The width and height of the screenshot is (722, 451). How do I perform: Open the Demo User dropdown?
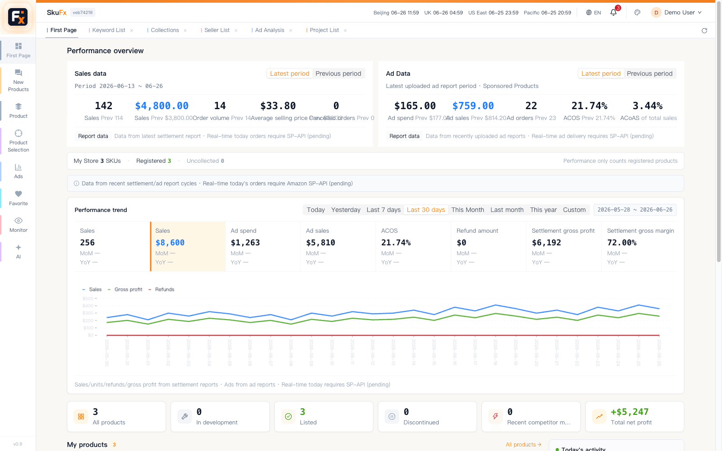(x=676, y=13)
